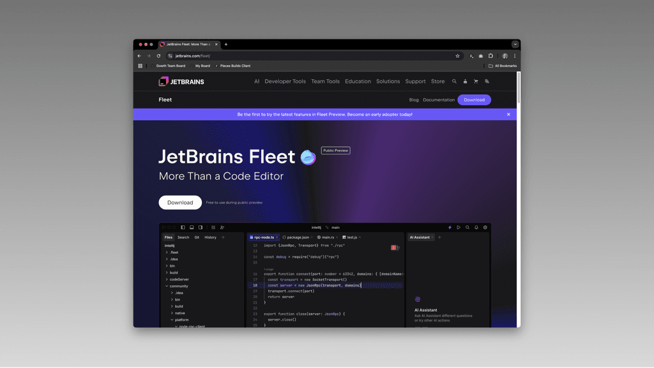Open the Fleet Blog link

pyautogui.click(x=414, y=100)
